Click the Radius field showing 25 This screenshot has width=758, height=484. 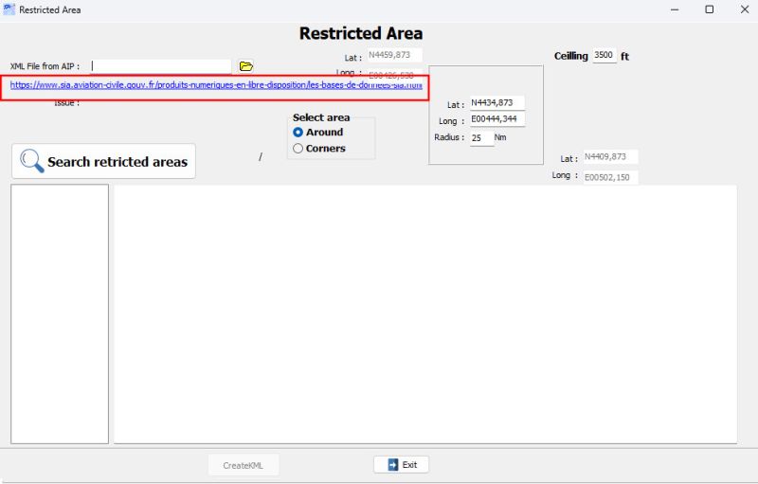[480, 138]
